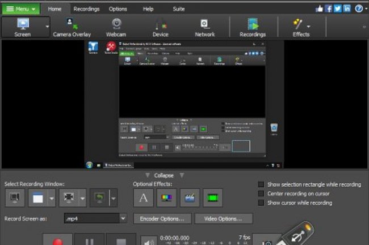Toggle Center recording on cursor
The height and width of the screenshot is (245, 369).
point(261,194)
